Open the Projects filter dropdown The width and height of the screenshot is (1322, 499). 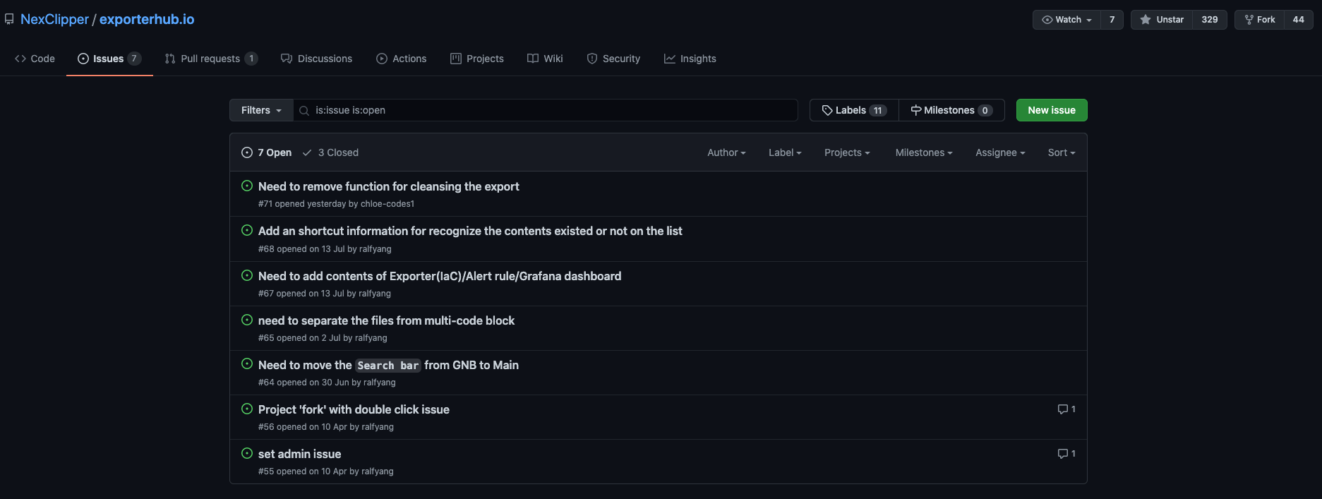(847, 152)
